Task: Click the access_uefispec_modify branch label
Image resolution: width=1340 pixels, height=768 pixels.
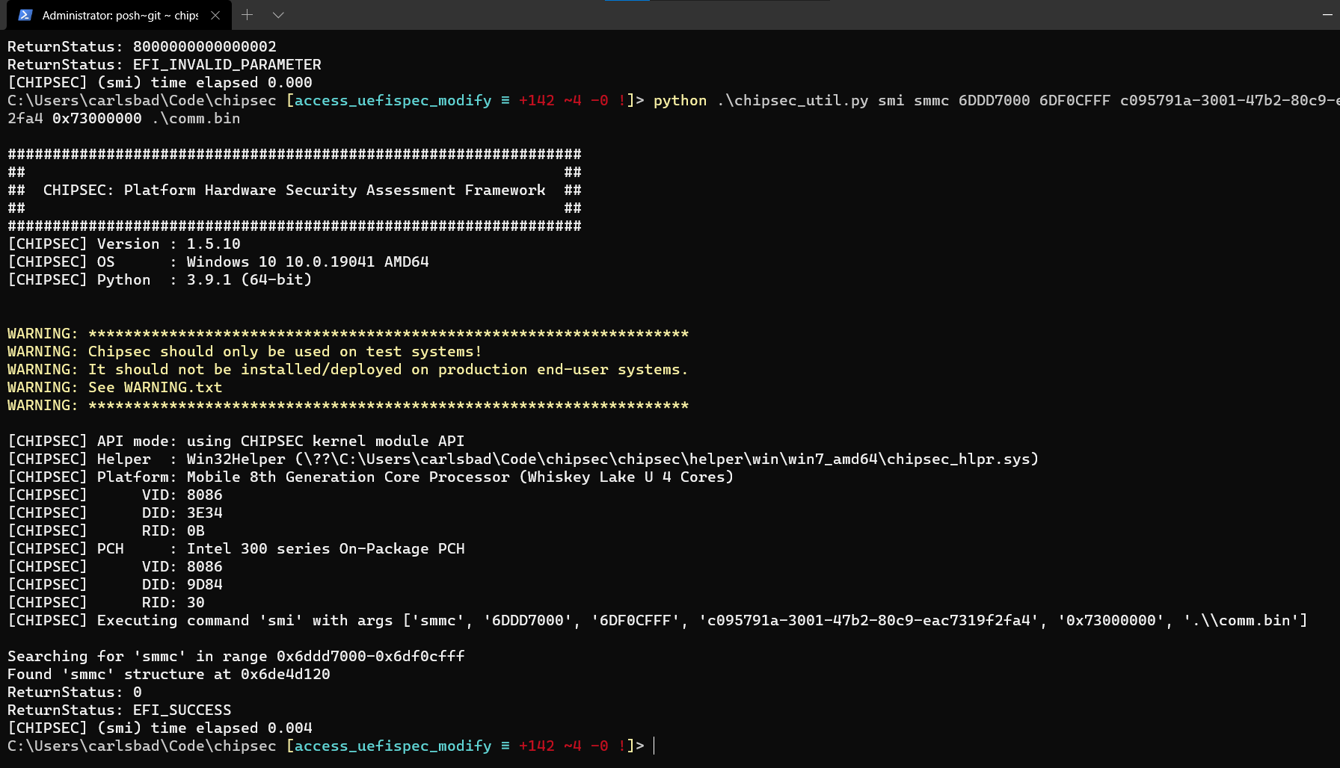Action: (x=392, y=100)
